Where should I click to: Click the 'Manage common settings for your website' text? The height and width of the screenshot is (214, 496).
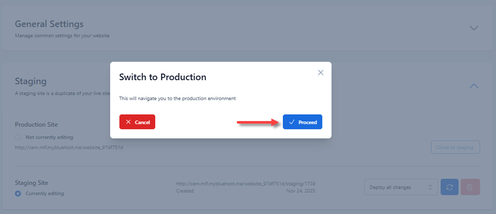(x=62, y=36)
